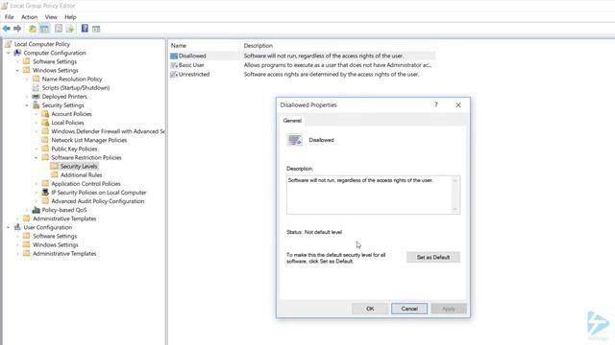Click OK in Disallowed Properties

point(370,309)
